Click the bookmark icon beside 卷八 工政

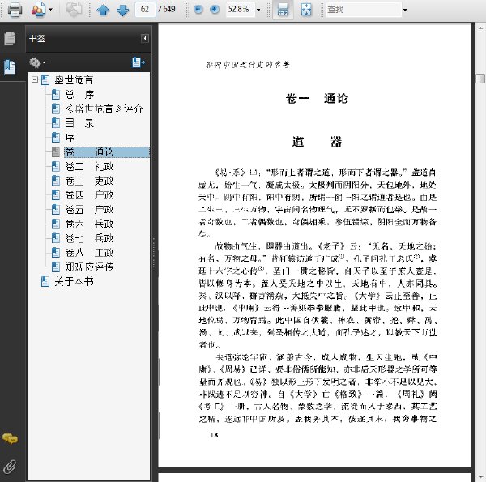pyautogui.click(x=56, y=253)
